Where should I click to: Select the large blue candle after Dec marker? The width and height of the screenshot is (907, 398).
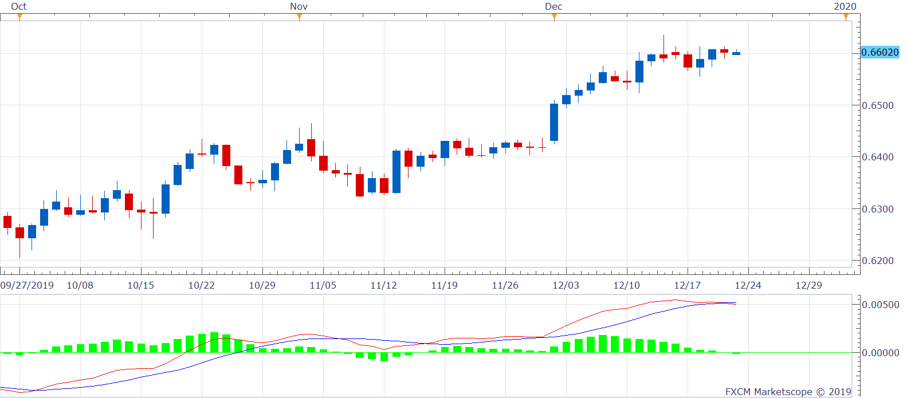pyautogui.click(x=554, y=122)
